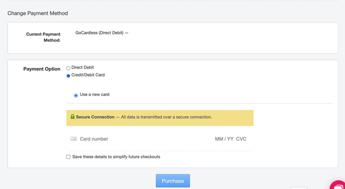The width and height of the screenshot is (345, 189).
Task: Click the credit card icon in card field
Action: click(x=74, y=138)
